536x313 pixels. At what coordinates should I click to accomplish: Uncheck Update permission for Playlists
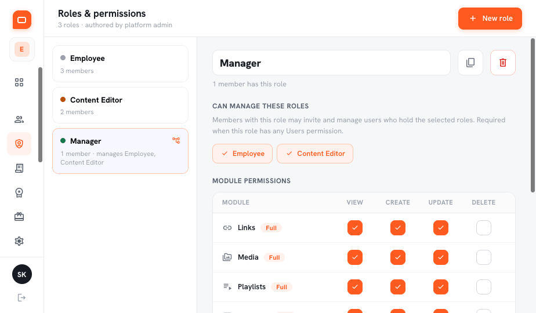pos(441,287)
